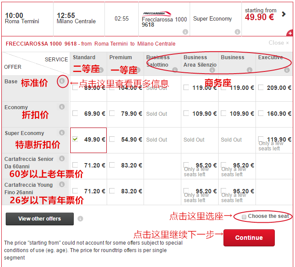Image resolution: width=295 pixels, height=267 pixels.
Task: Select Cartafreccia Young Standard 71.20 € checkbox
Action: (x=75, y=191)
